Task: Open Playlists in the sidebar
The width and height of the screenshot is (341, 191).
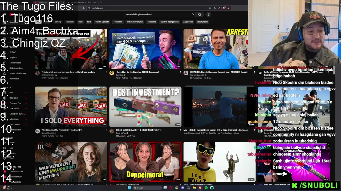Action: (13, 58)
